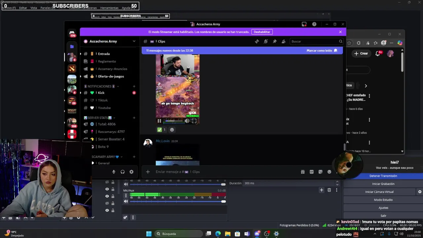Viewport: 423px width, 238px height.
Task: Expand Accacheros Army server dropdown
Action: 134,41
